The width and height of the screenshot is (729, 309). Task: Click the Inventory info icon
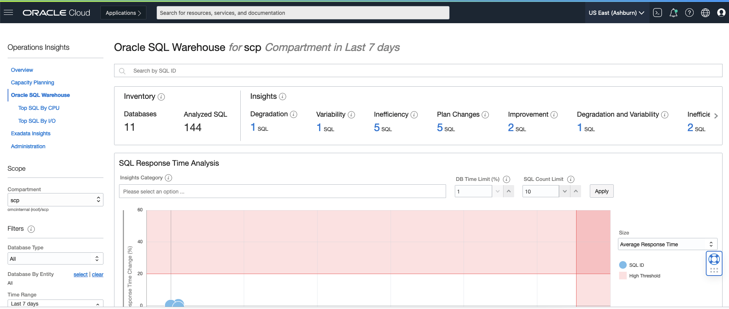click(161, 97)
